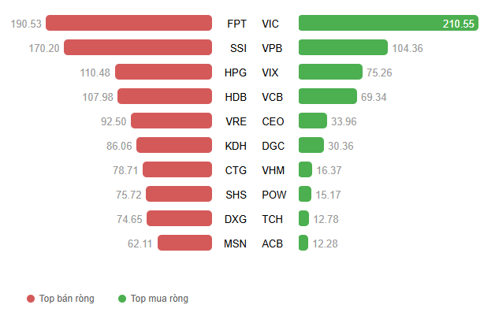Click the red FPT net-sell bar
Viewport: 495px width, 316px height.
[x=131, y=24]
